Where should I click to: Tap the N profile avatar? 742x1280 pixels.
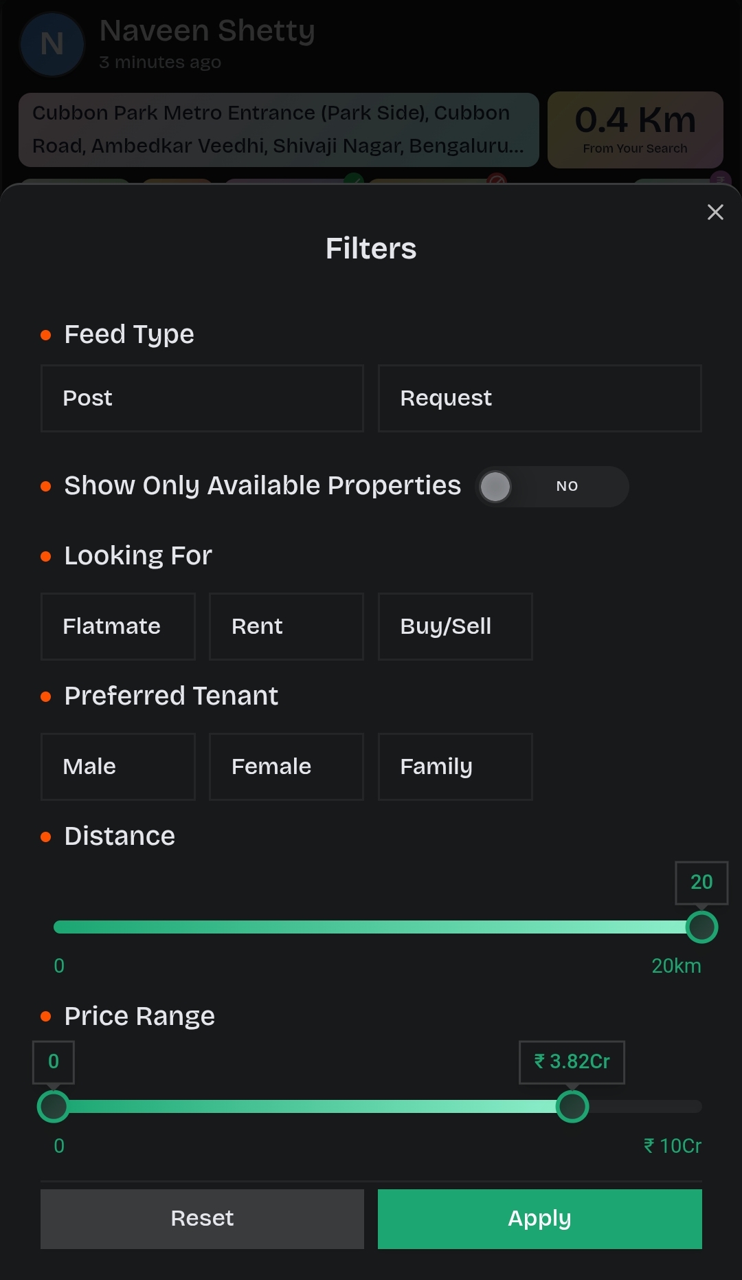point(52,44)
